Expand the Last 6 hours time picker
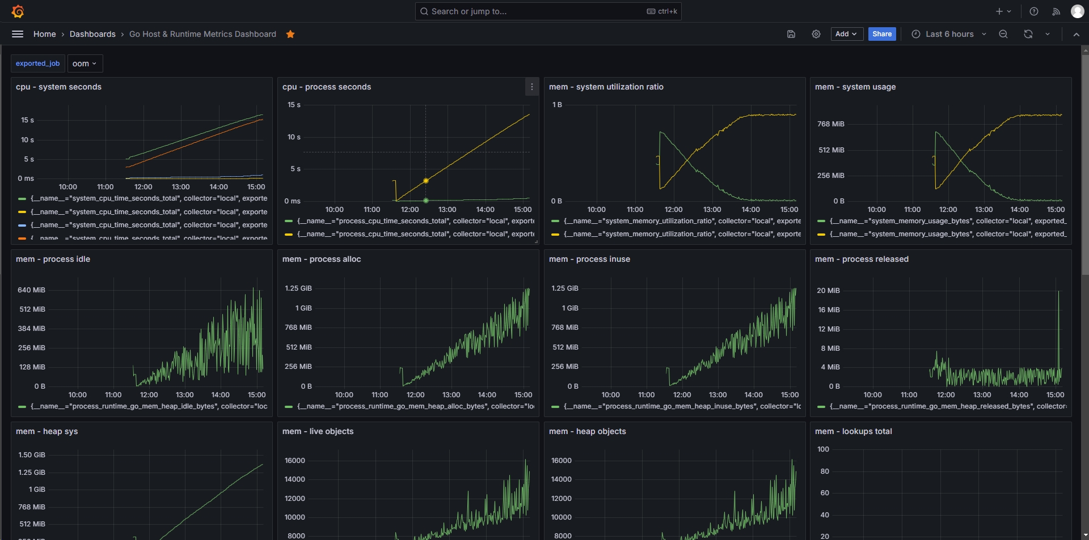This screenshot has width=1089, height=540. [x=949, y=34]
